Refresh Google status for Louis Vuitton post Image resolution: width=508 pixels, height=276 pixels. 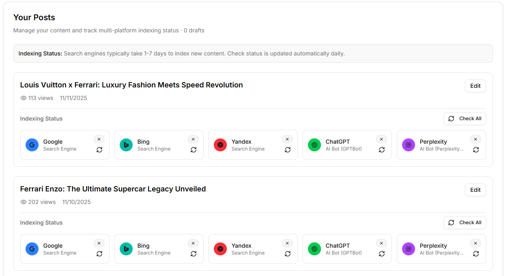click(99, 150)
